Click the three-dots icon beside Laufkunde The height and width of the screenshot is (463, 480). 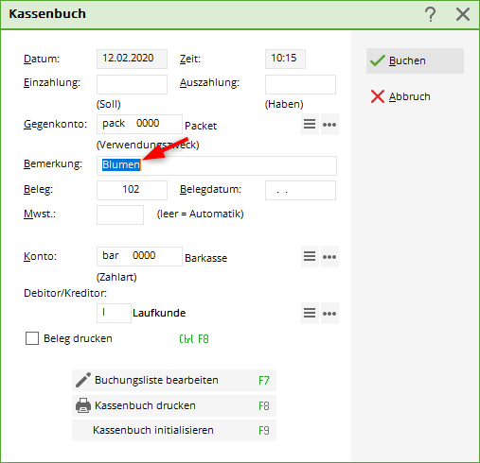pos(329,313)
